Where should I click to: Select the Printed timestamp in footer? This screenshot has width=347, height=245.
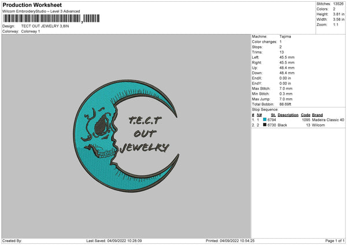237,240
